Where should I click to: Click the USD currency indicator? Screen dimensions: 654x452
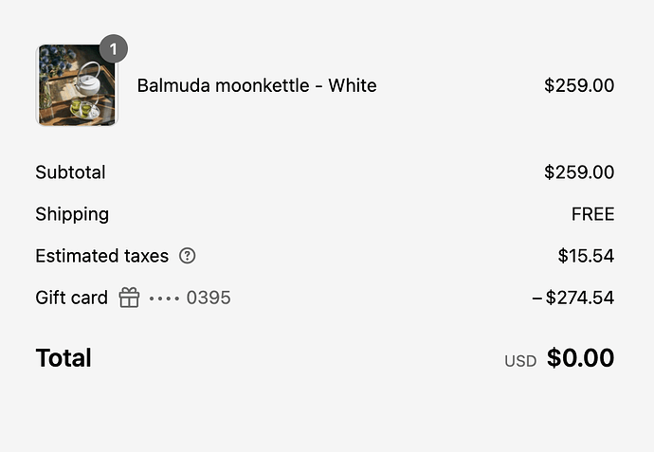click(x=520, y=361)
